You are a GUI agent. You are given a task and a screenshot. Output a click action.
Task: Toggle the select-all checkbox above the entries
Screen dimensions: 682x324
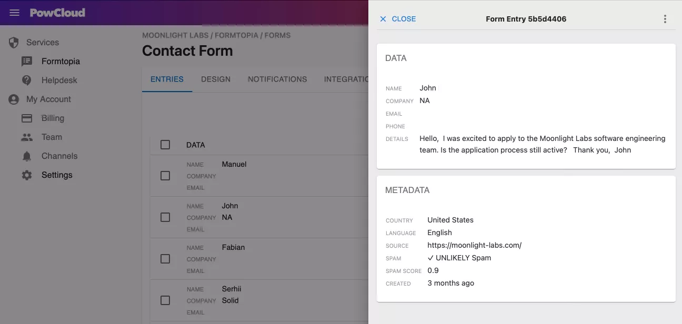165,145
